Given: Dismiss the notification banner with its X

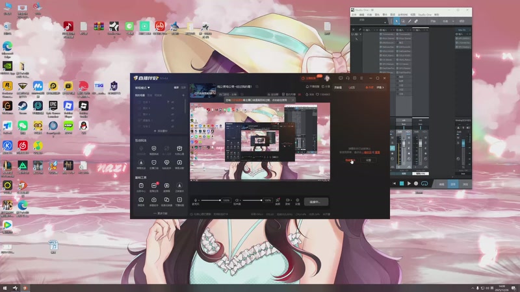Looking at the screenshot, I should click(293, 100).
